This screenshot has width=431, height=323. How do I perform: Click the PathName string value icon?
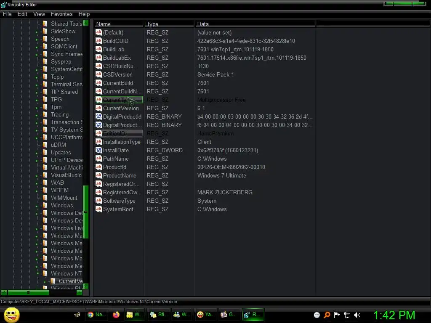click(98, 159)
